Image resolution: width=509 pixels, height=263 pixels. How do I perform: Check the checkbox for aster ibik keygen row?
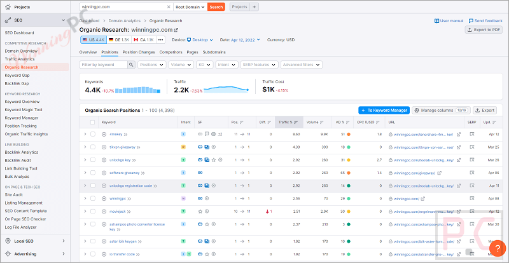coord(93,241)
